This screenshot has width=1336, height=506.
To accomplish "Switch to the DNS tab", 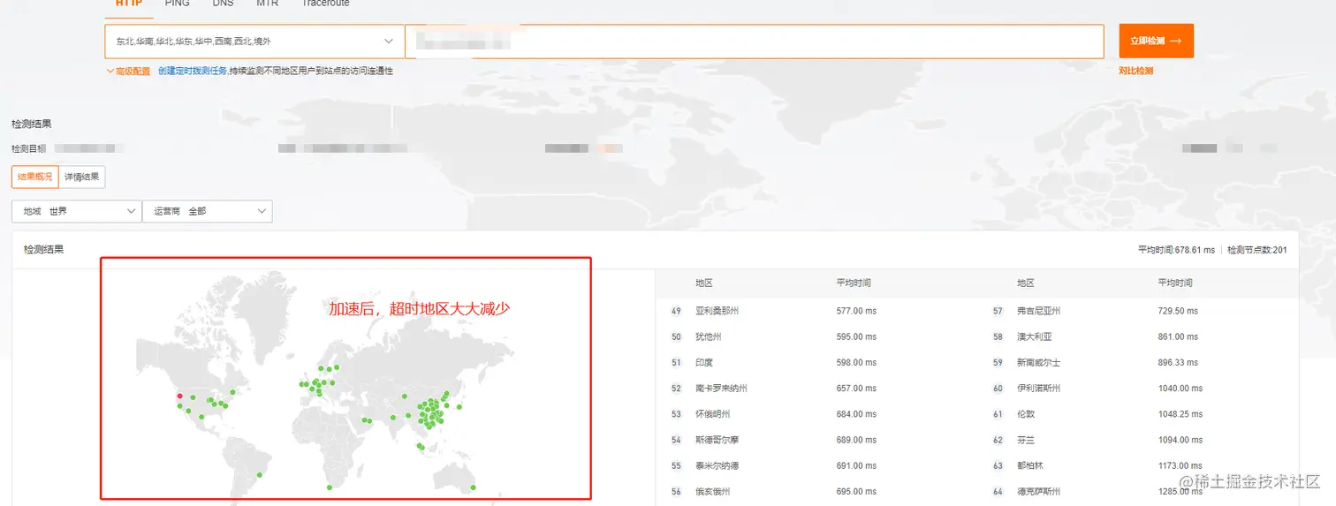I will pos(224,4).
